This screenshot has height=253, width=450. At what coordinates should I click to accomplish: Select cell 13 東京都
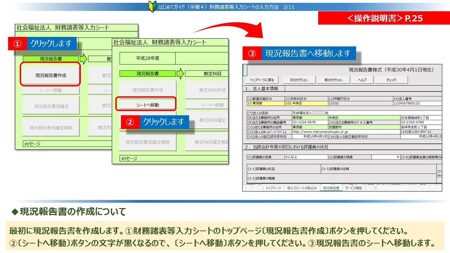pos(265,103)
